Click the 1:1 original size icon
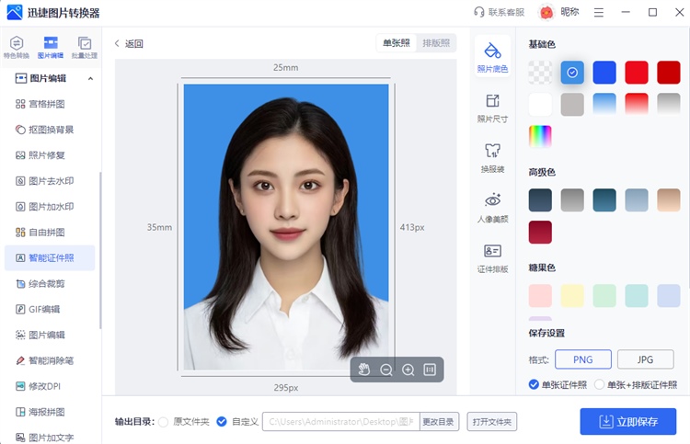This screenshot has height=444, width=690. (x=430, y=370)
